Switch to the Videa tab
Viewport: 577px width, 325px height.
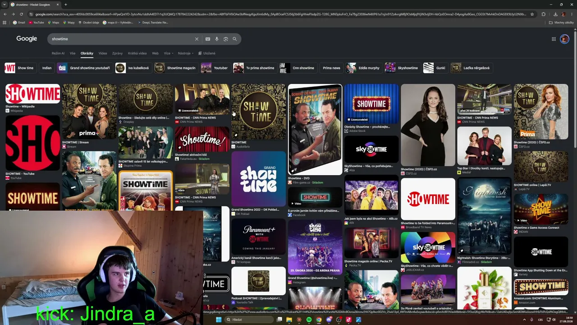[x=103, y=53]
